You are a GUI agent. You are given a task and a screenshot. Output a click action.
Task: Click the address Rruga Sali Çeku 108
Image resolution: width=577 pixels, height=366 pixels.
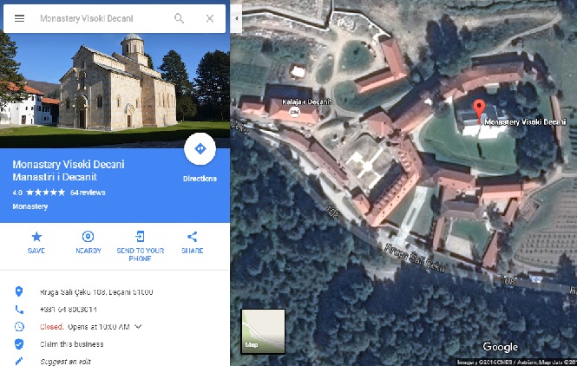tap(96, 292)
